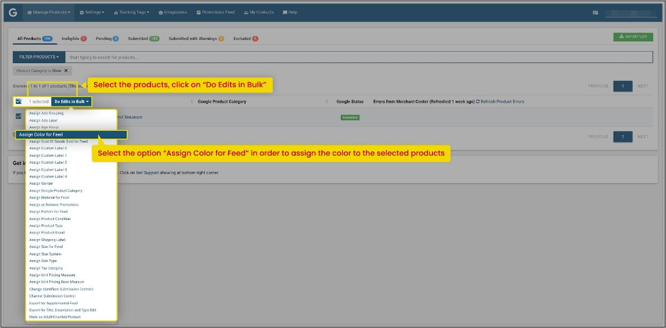
Task: Click the green Submitted status badge
Action: [x=350, y=117]
